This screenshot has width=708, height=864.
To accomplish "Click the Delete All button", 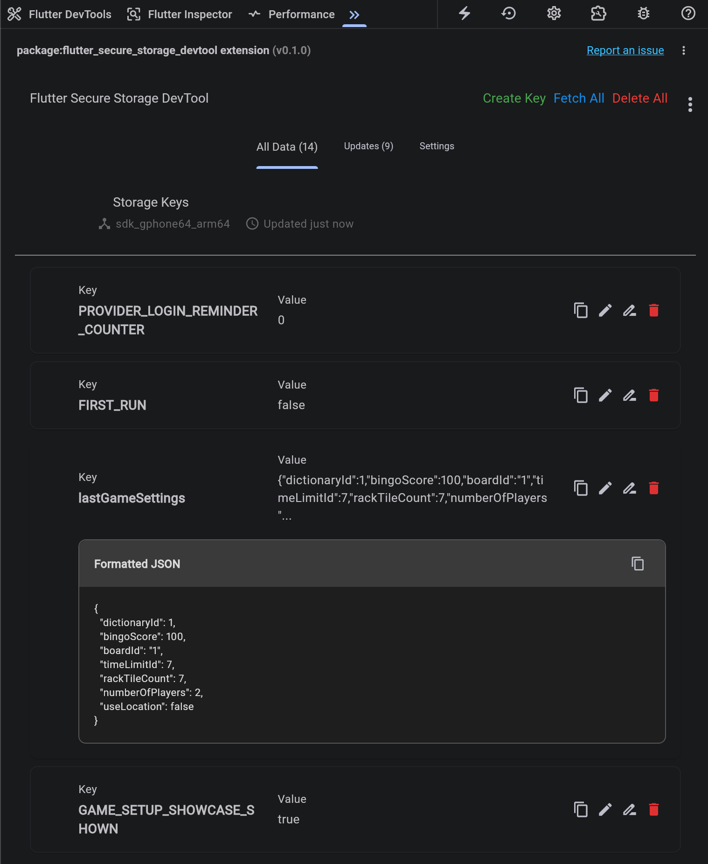I will click(x=640, y=98).
